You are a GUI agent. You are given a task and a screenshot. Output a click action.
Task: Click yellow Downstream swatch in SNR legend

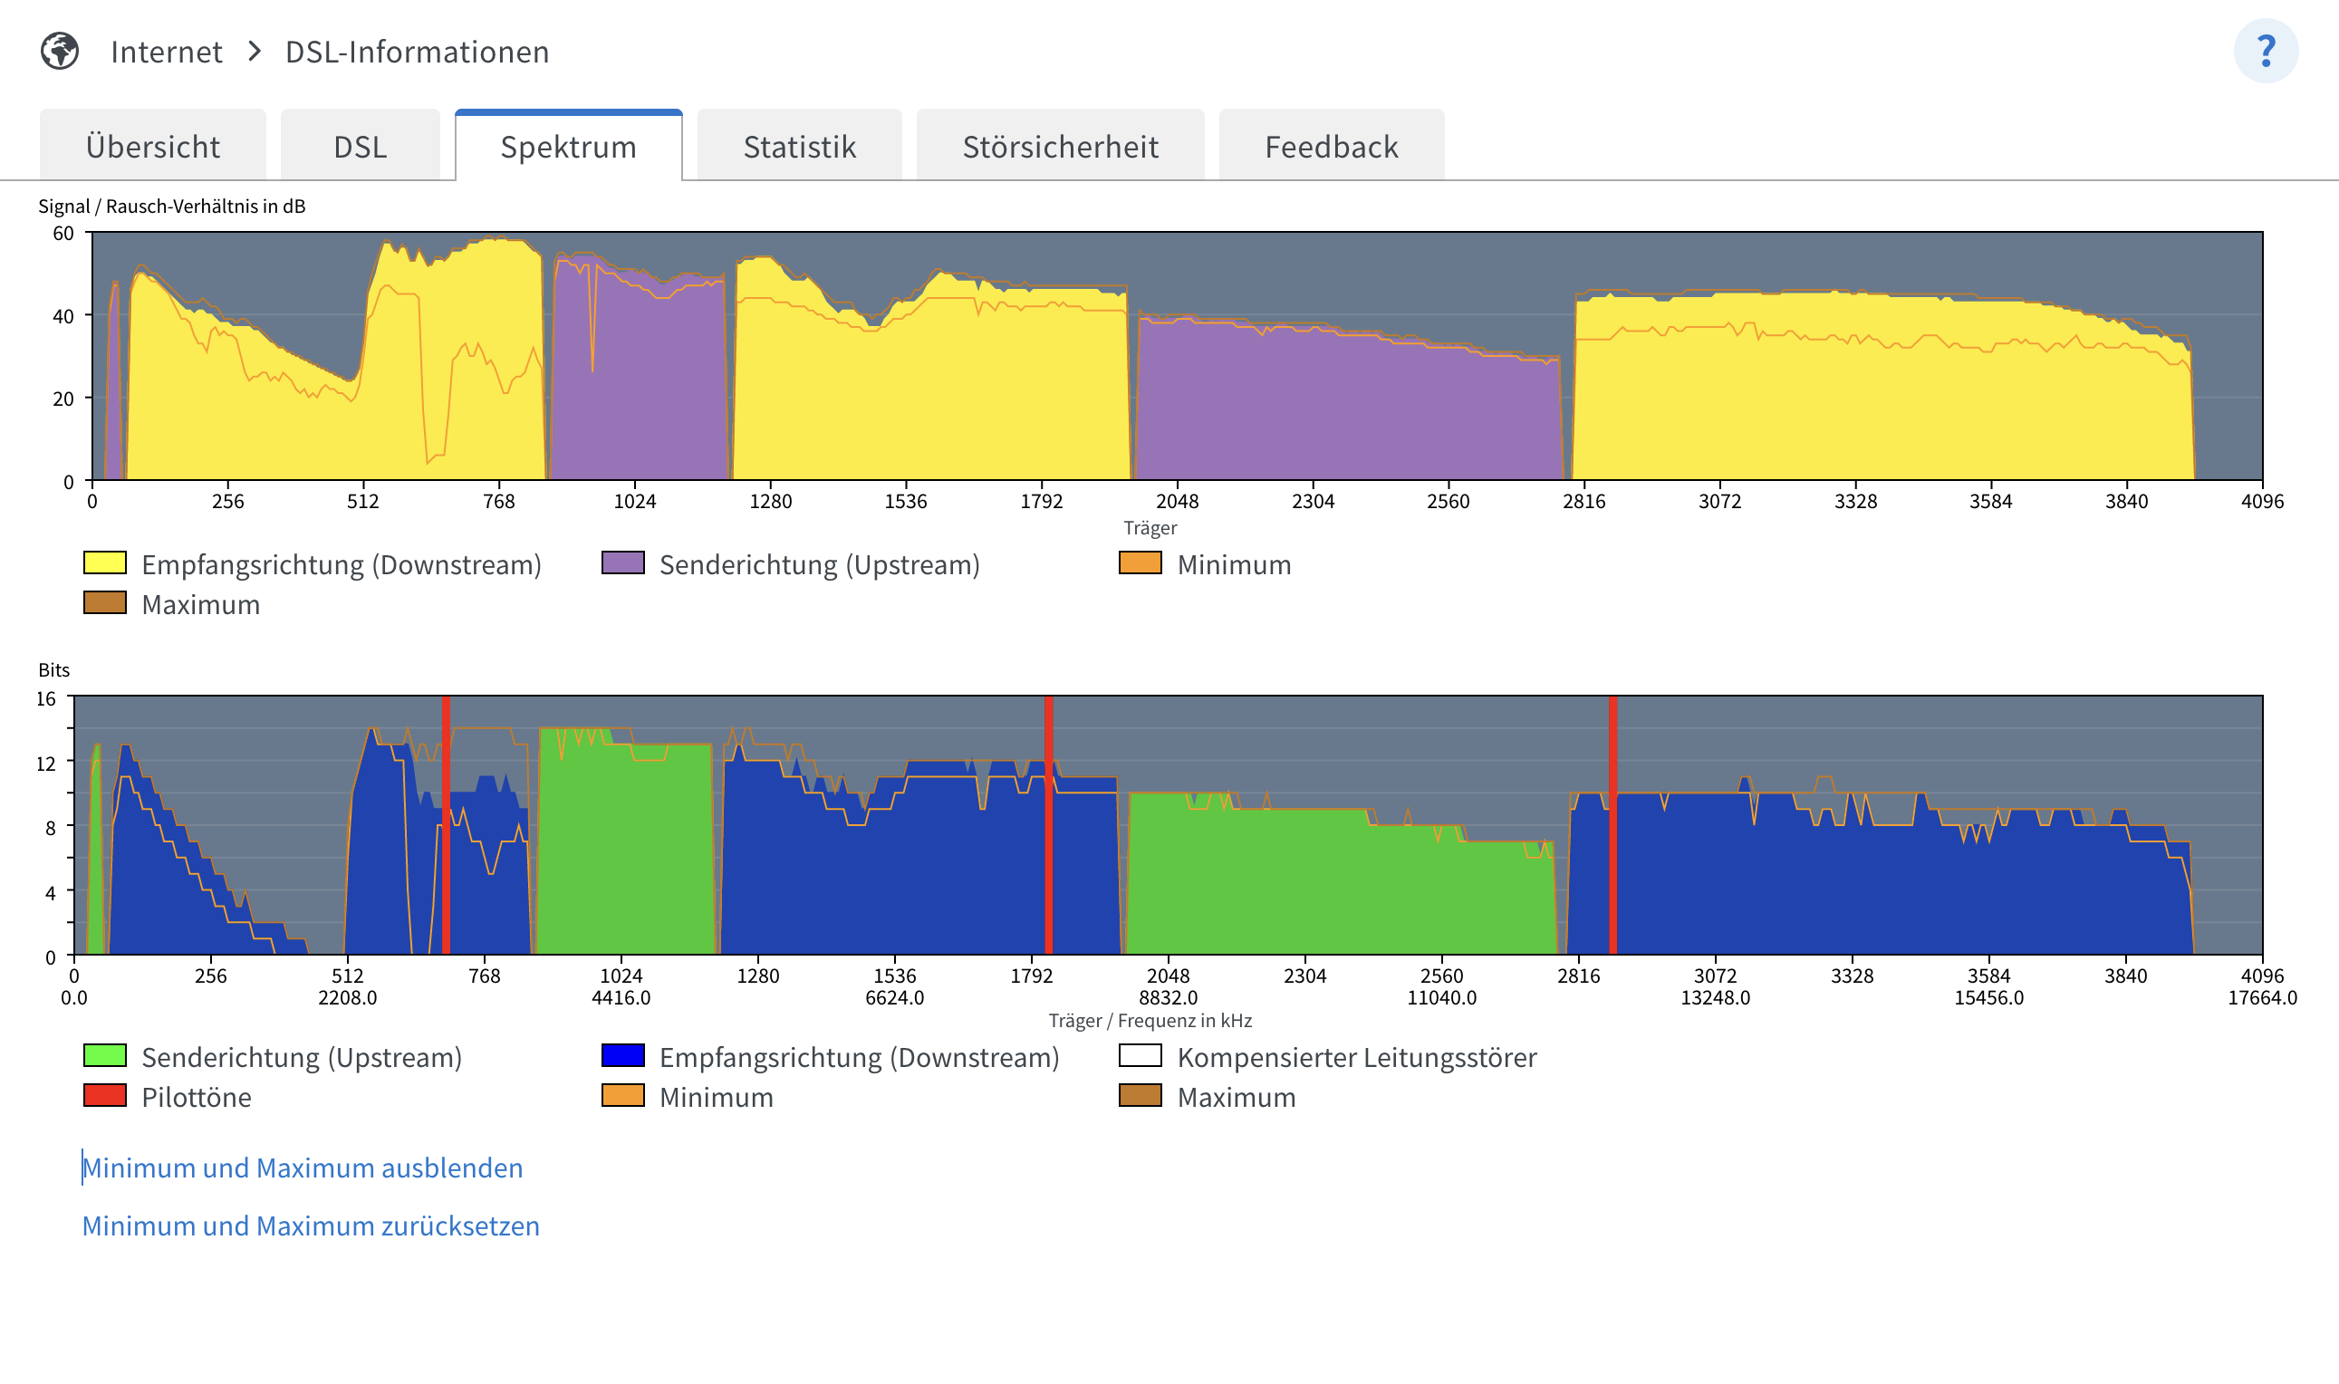click(104, 562)
